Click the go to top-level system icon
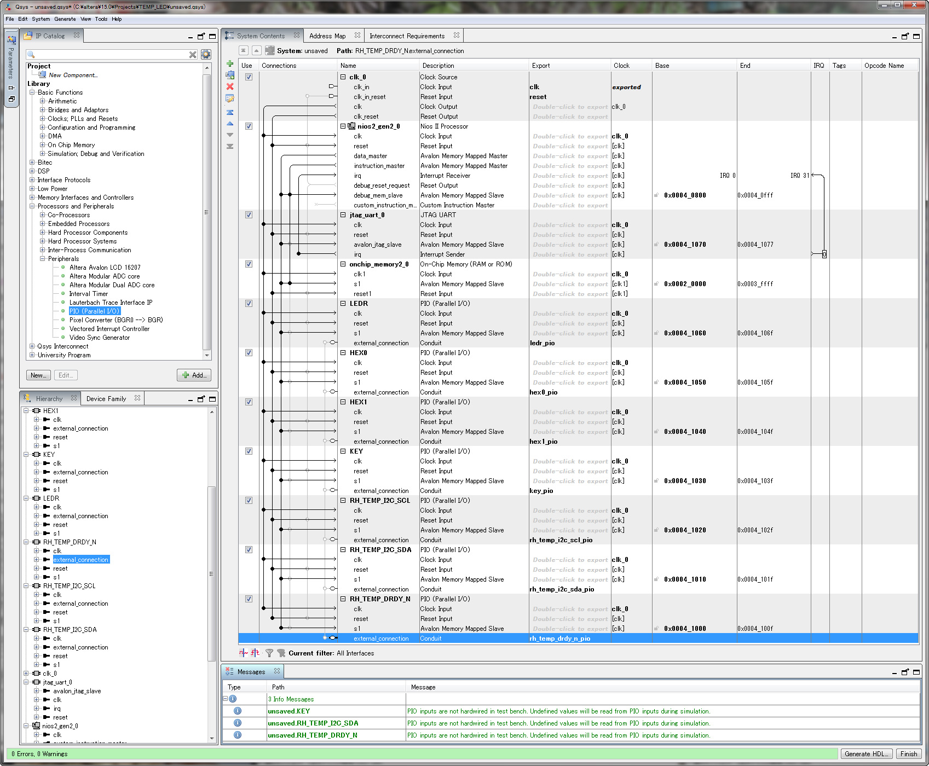Image resolution: width=929 pixels, height=766 pixels. click(244, 50)
